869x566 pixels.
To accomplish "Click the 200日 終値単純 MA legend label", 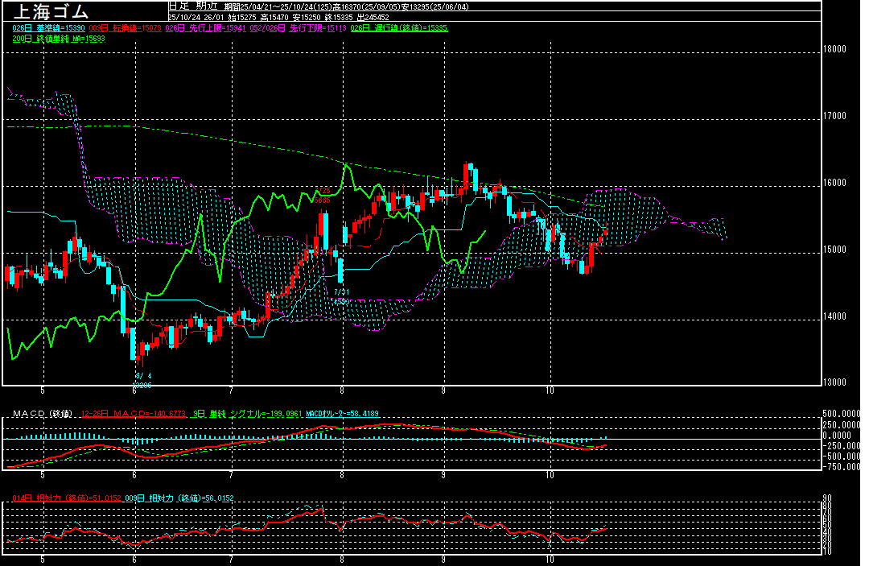I will (x=59, y=38).
